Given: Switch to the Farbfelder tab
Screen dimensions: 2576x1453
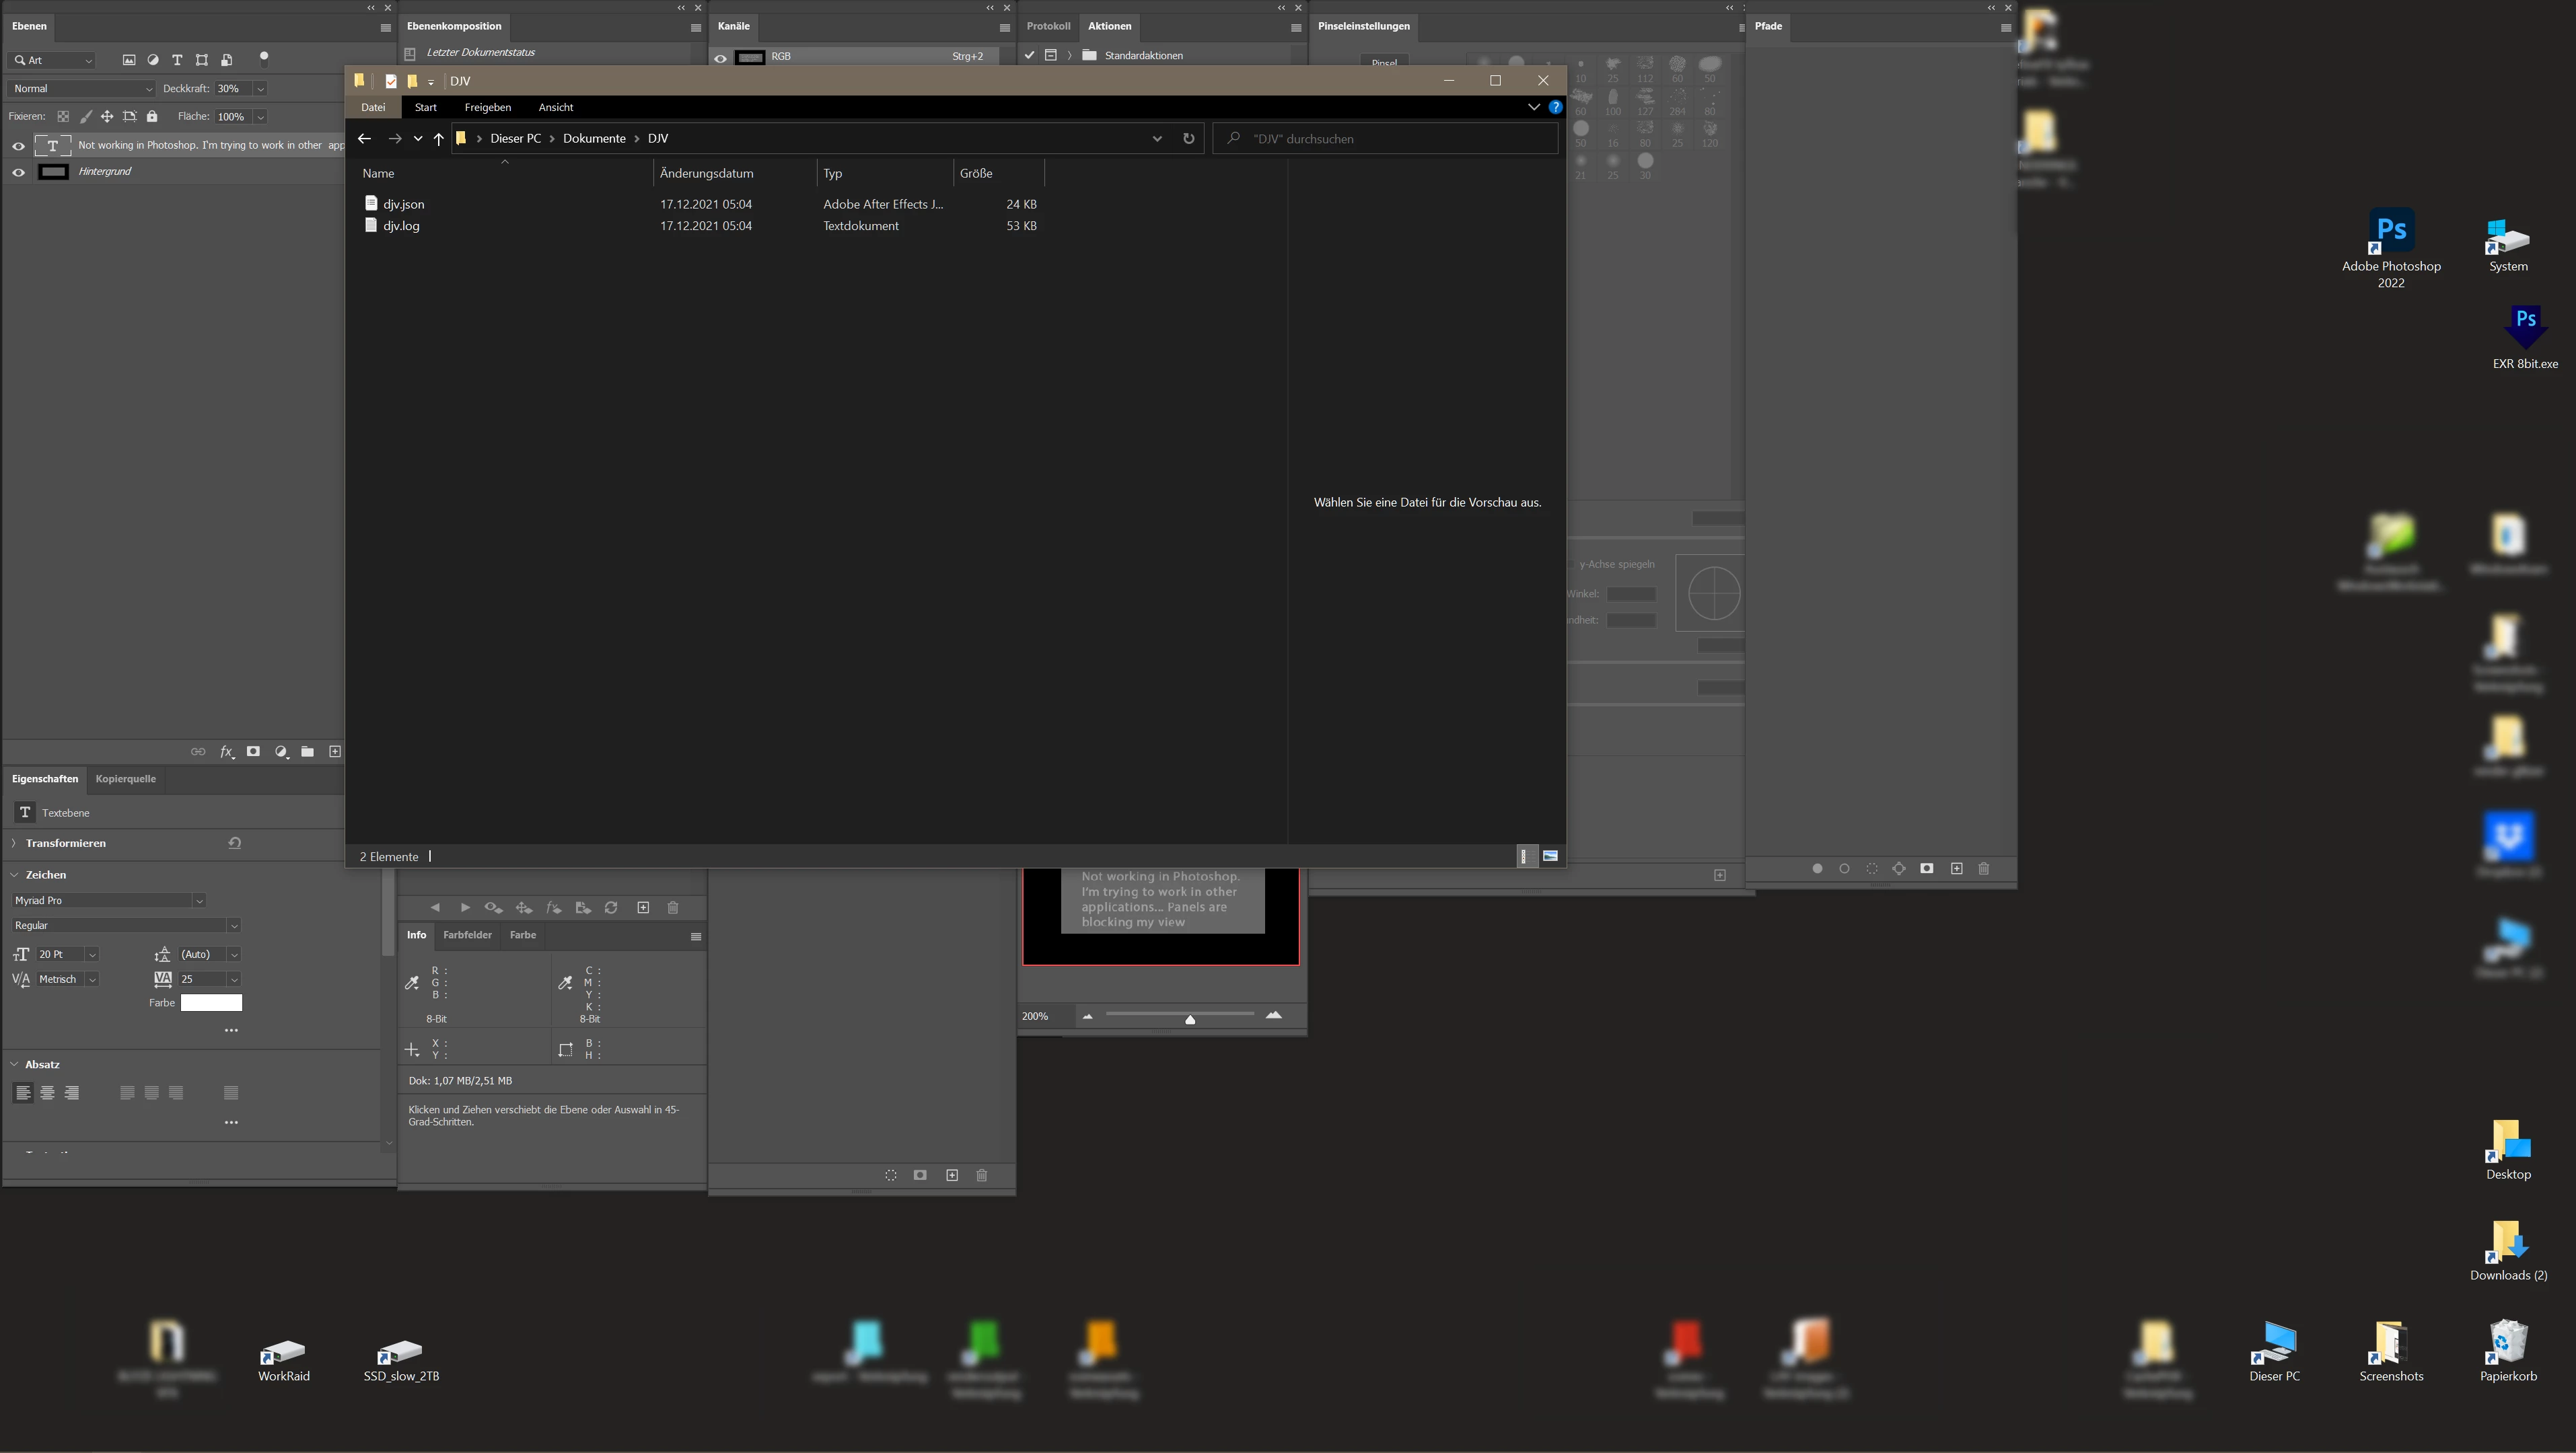Looking at the screenshot, I should (x=467, y=935).
